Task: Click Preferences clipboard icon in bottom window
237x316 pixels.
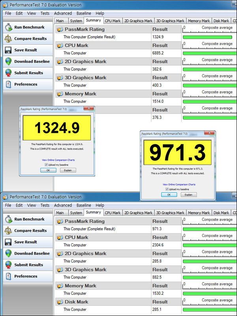Action: click(x=8, y=276)
